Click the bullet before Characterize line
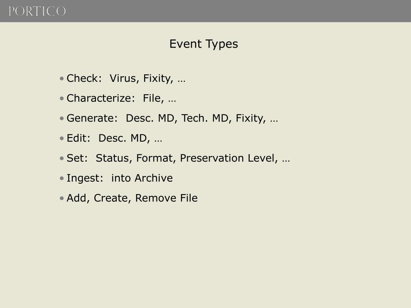The height and width of the screenshot is (308, 411). tap(62, 99)
